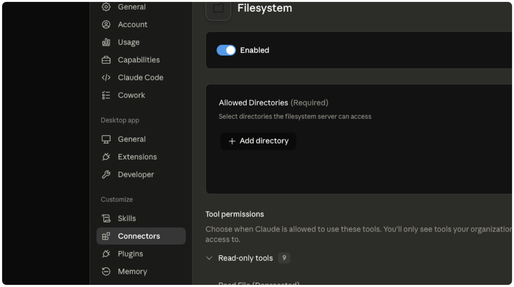Click 'Select directories the filesystem server can access'
This screenshot has width=514, height=287.
tap(295, 116)
